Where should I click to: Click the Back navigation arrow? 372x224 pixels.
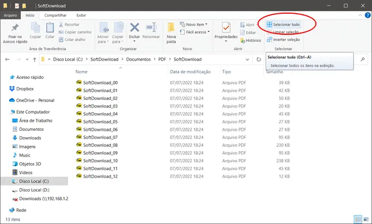[x=7, y=59]
